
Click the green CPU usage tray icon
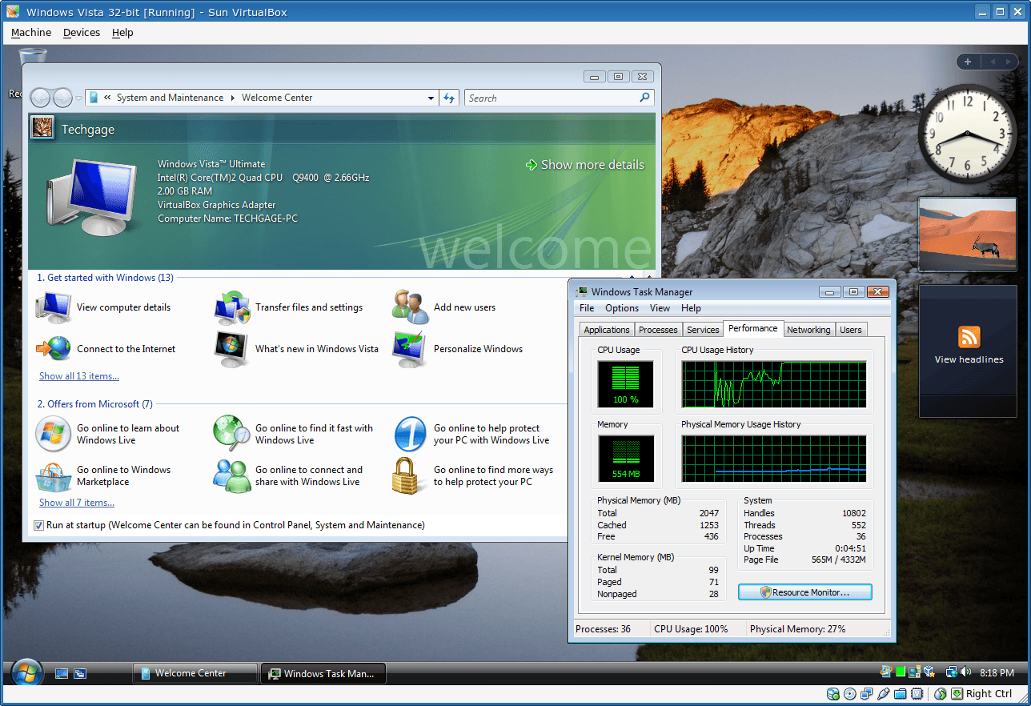point(901,672)
